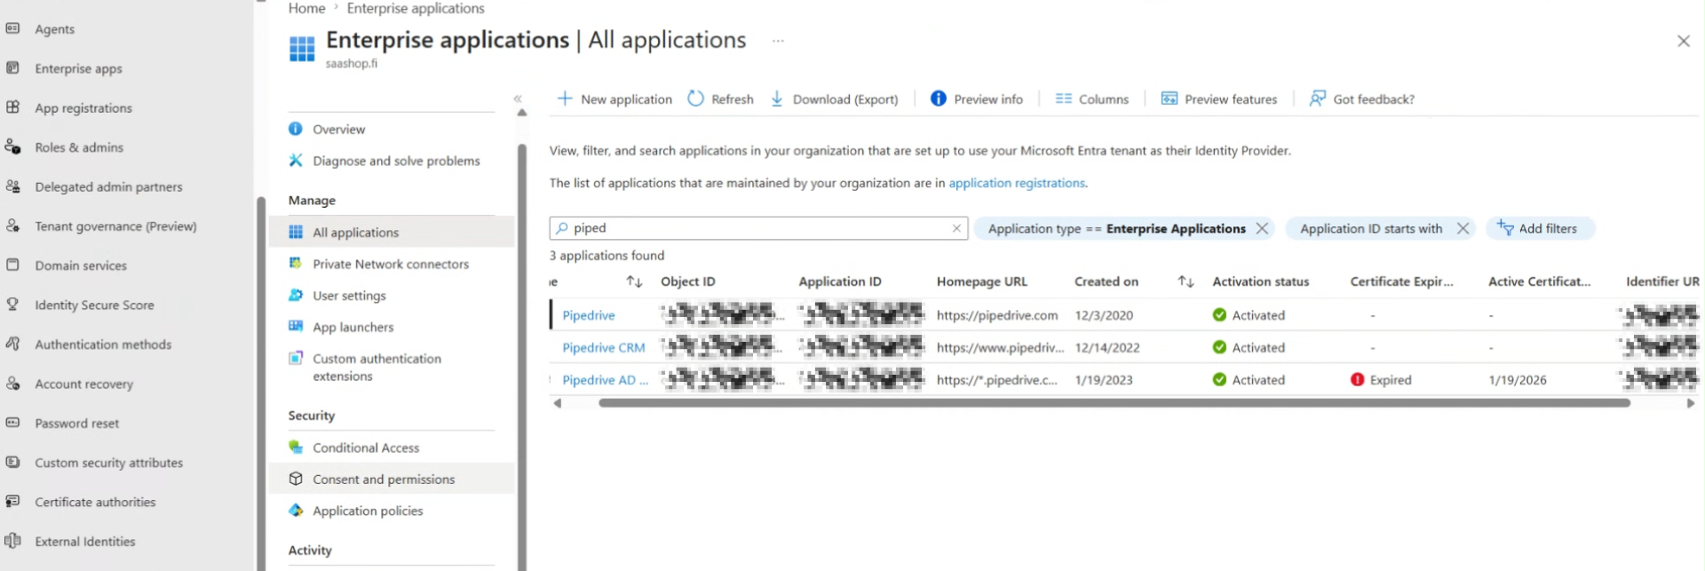This screenshot has height=571, width=1705.
Task: Click the Home breadcrumb link
Action: [x=306, y=8]
